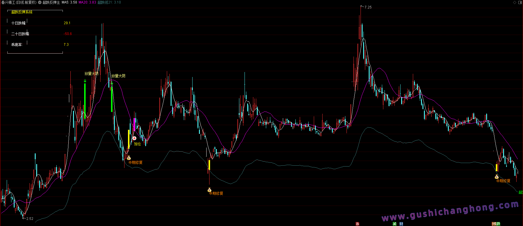The height and width of the screenshot is (226, 523).
Task: Toggle the side panel icon at top right
Action: click(x=520, y=2)
